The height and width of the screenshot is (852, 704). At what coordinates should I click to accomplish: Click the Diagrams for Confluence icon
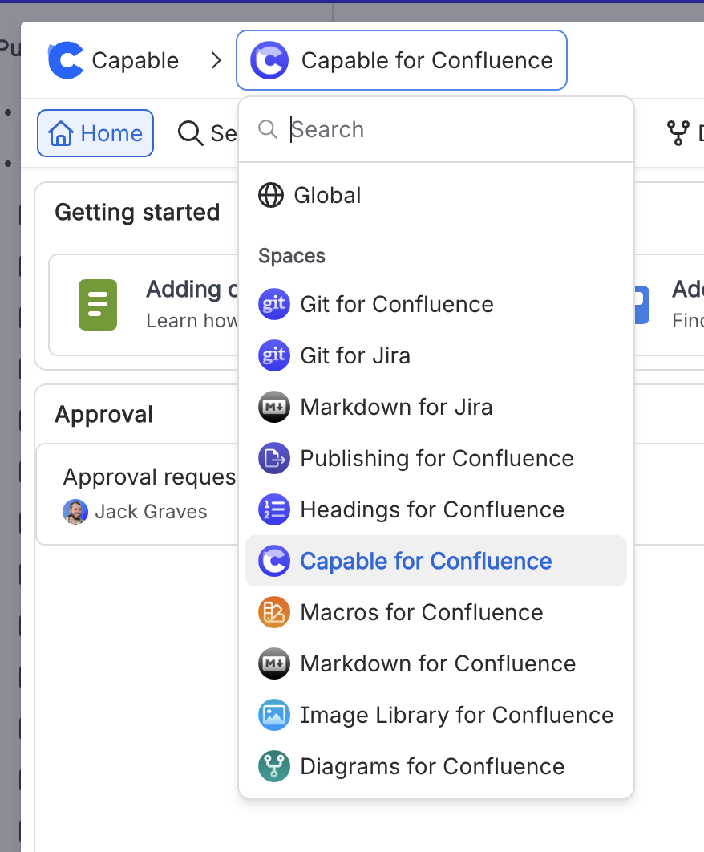[273, 767]
